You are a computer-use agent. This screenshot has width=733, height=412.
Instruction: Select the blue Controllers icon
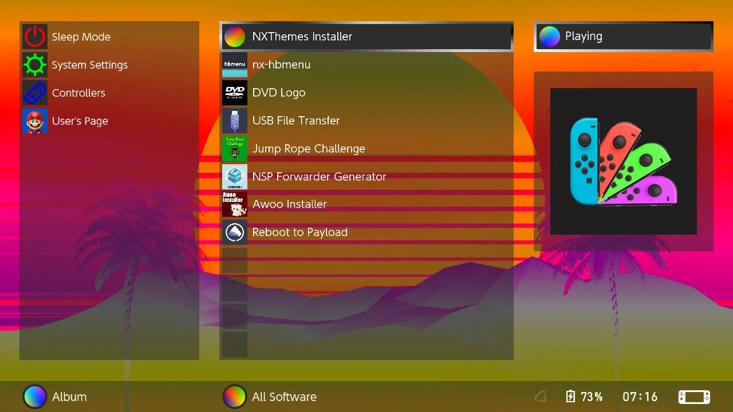(x=35, y=93)
